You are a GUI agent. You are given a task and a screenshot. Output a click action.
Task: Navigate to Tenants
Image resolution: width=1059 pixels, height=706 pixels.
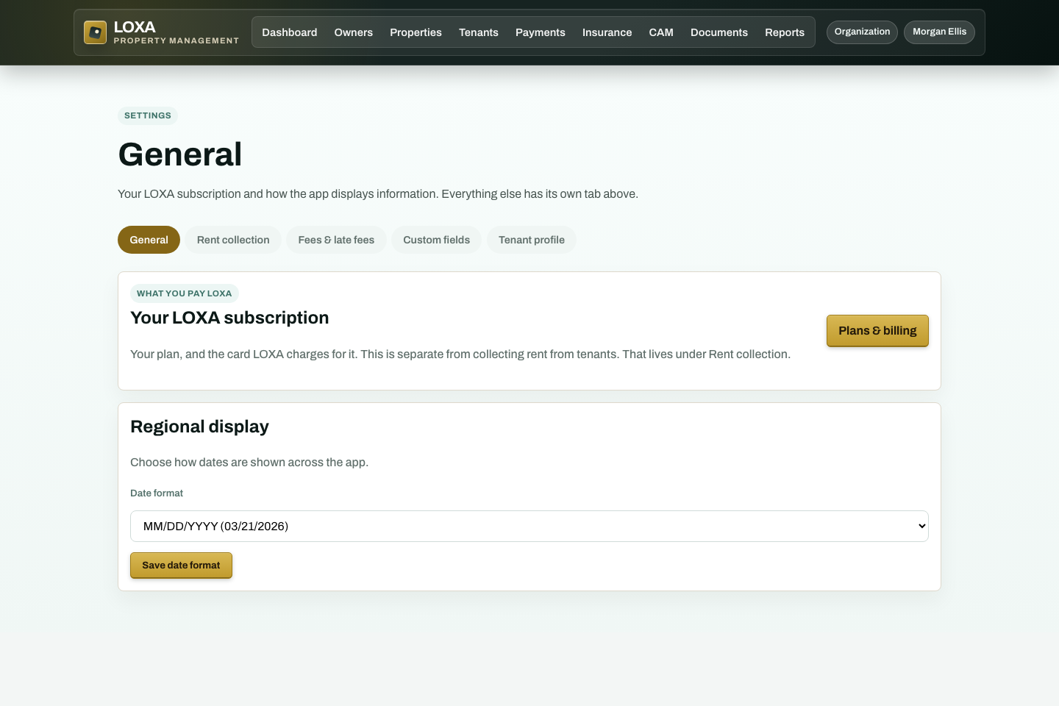click(479, 32)
